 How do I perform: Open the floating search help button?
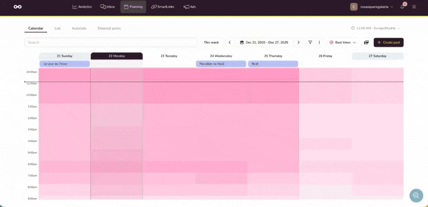click(416, 195)
